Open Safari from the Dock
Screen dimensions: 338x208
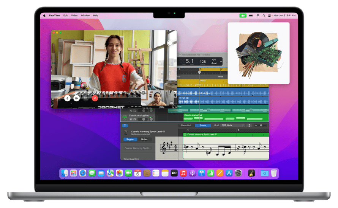[82, 173]
